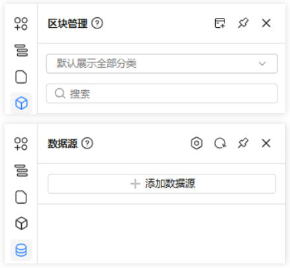Open the 默认展示全部分类 dropdown

pos(162,64)
